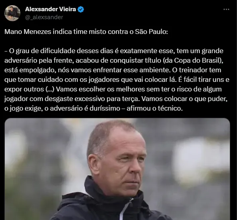Click the line starting 'que tomar cuidado com'
The width and height of the screenshot is (237, 220).
pos(117,80)
